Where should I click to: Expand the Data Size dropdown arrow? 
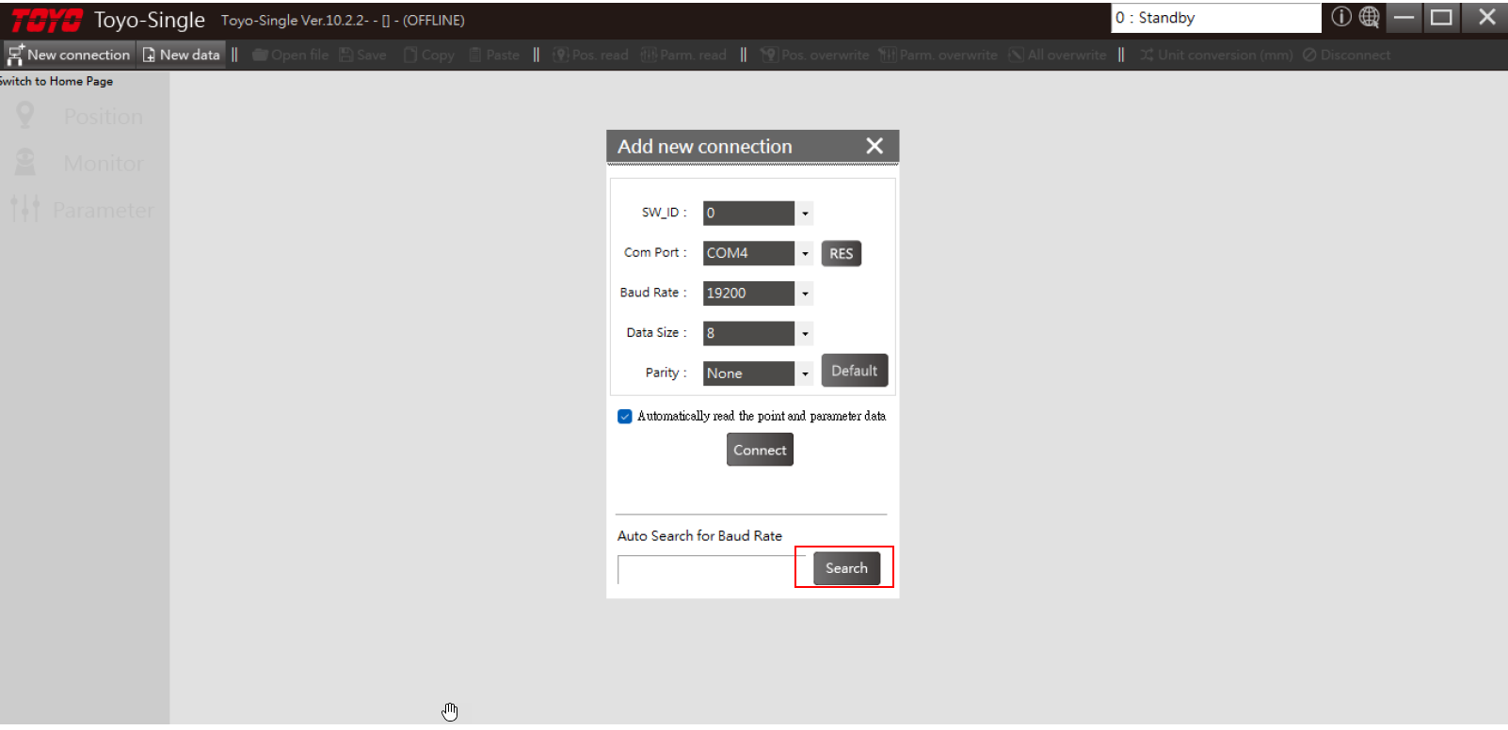pos(805,333)
